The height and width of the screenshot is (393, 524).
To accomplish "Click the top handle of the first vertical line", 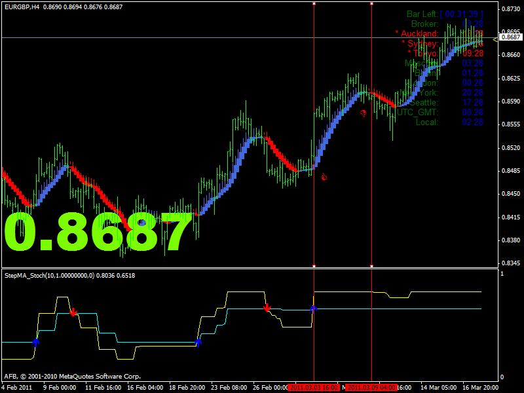I will click(314, 3).
